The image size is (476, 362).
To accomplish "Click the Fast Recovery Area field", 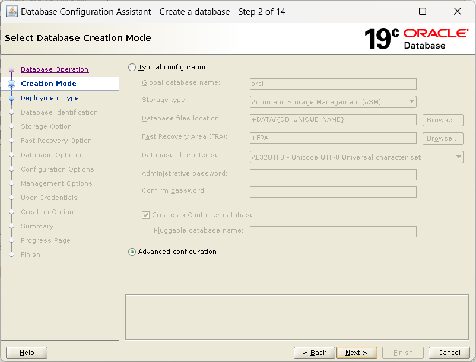I will (333, 138).
